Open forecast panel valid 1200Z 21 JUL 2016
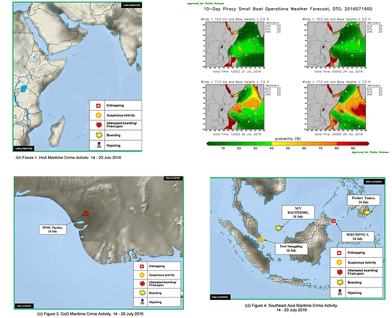392x318 pixels. click(233, 45)
